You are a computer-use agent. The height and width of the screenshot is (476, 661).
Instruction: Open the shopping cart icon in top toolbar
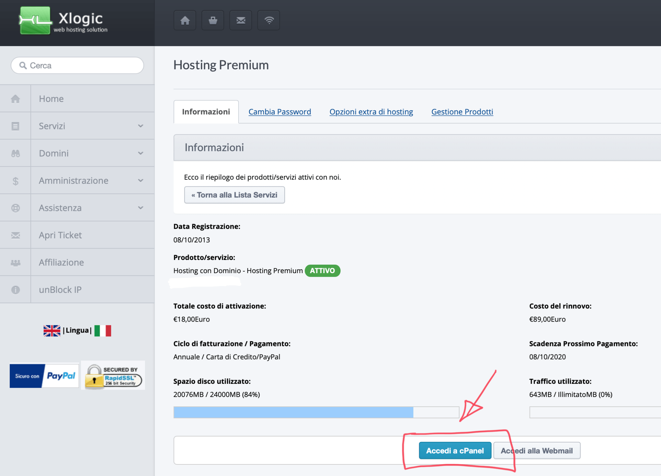[213, 20]
